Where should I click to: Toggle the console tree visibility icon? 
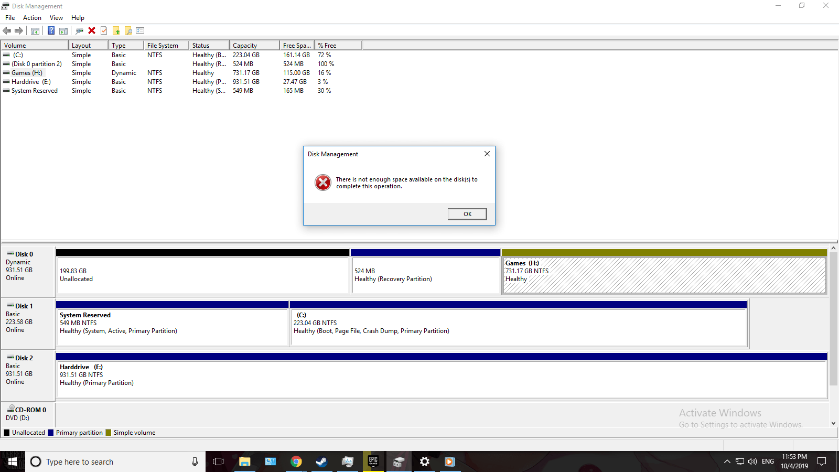click(35, 30)
